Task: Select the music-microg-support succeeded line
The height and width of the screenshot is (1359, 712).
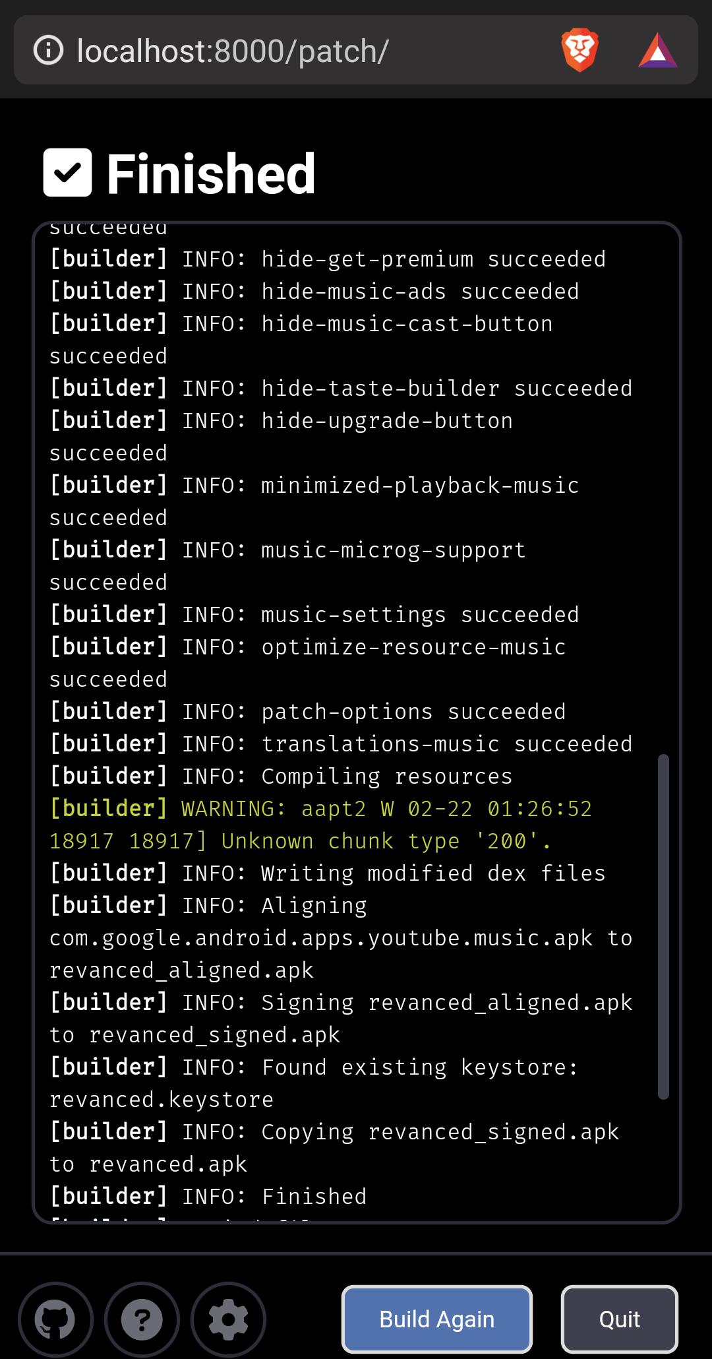Action: tap(287, 565)
